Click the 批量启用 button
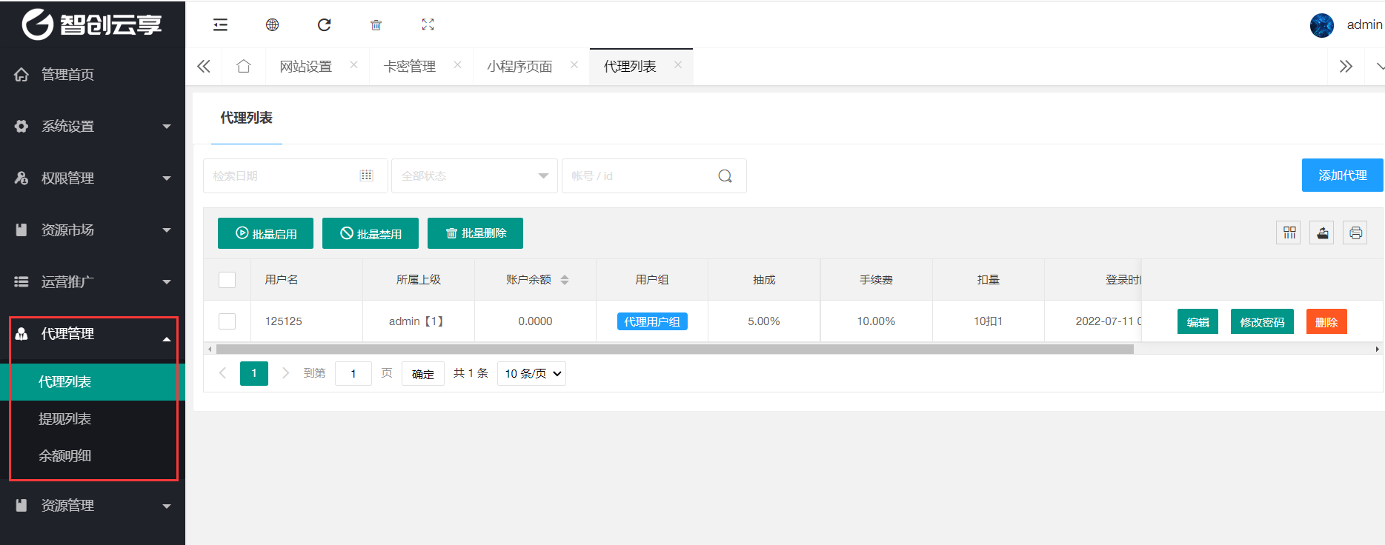Viewport: 1385px width, 545px height. click(x=265, y=233)
